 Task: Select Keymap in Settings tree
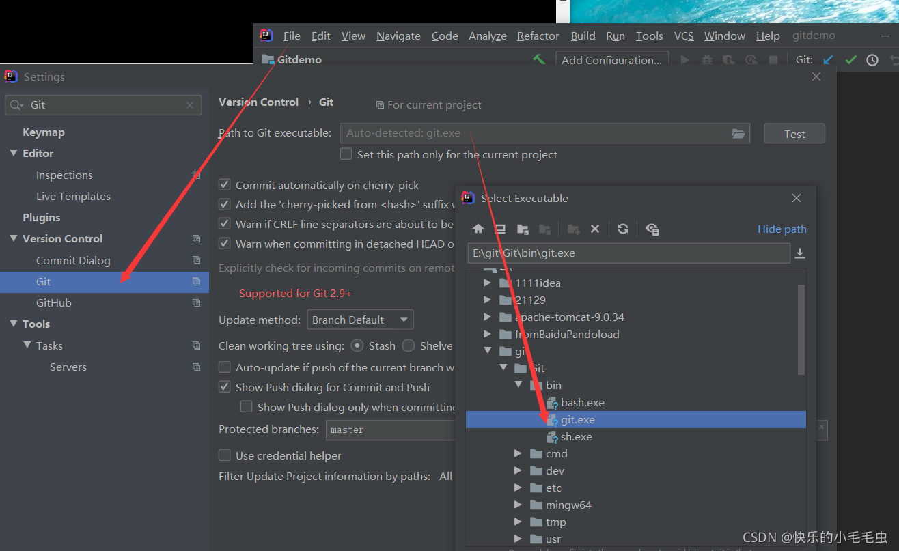[x=44, y=132]
